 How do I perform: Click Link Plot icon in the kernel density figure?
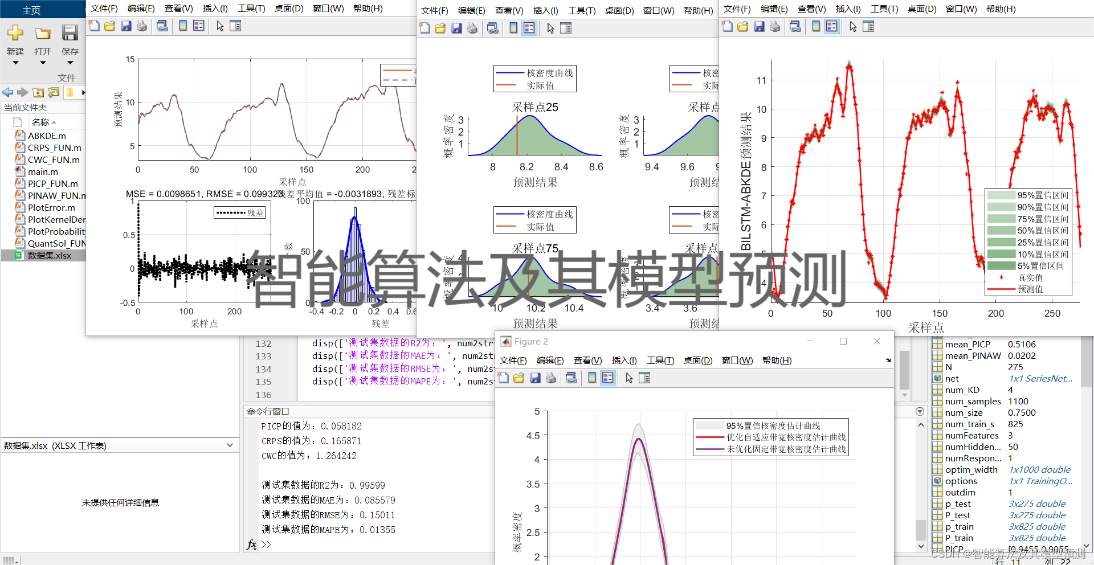tap(493, 28)
